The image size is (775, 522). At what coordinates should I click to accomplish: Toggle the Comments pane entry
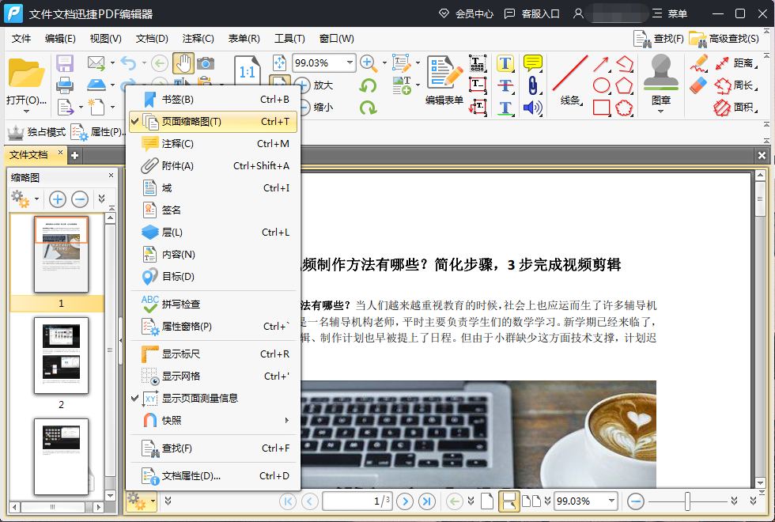pos(213,144)
